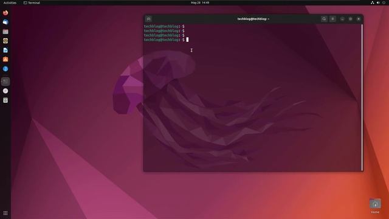Open Ubuntu Software store icon

(x=5, y=60)
